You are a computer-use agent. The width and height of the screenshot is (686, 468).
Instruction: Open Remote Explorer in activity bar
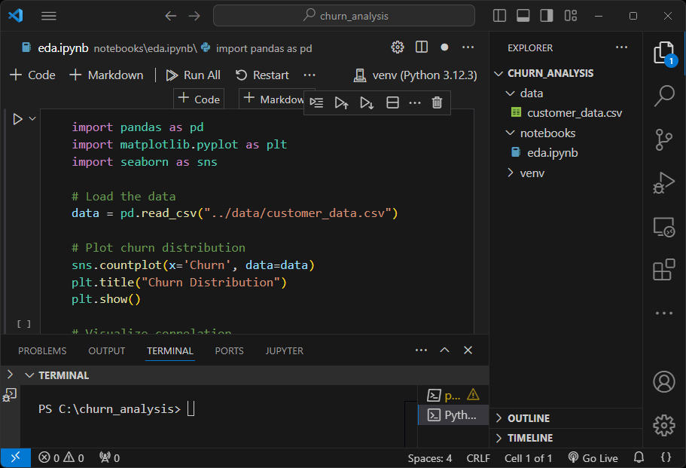(663, 226)
